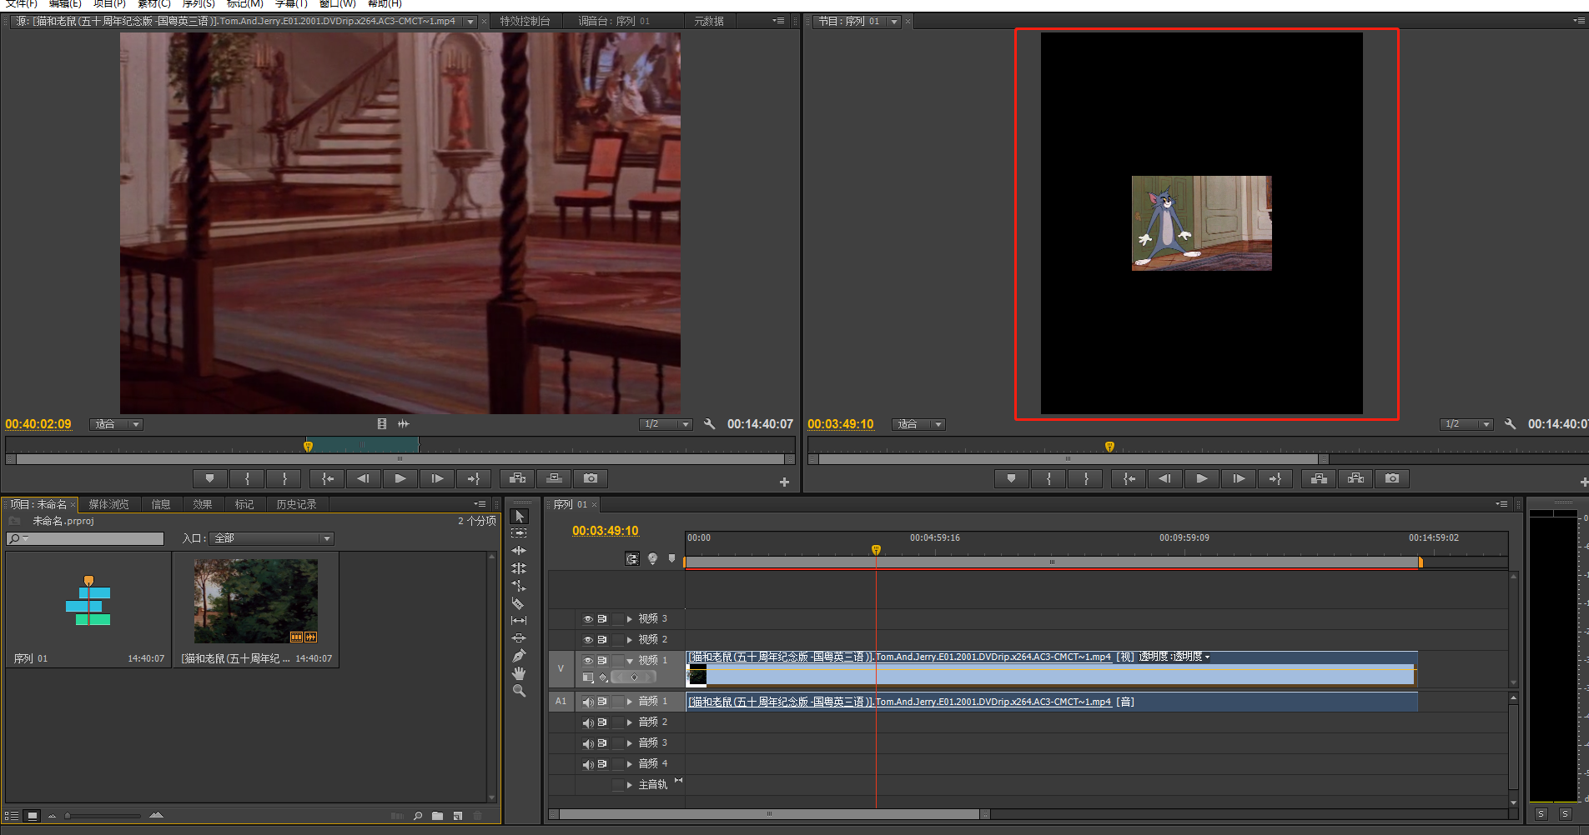Viewport: 1589px width, 835px height.
Task: Select the Slide tool
Action: point(519,638)
